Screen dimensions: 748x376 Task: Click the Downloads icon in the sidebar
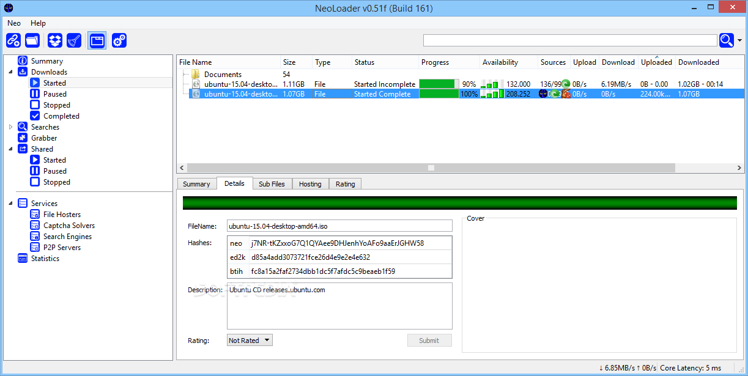(x=23, y=72)
